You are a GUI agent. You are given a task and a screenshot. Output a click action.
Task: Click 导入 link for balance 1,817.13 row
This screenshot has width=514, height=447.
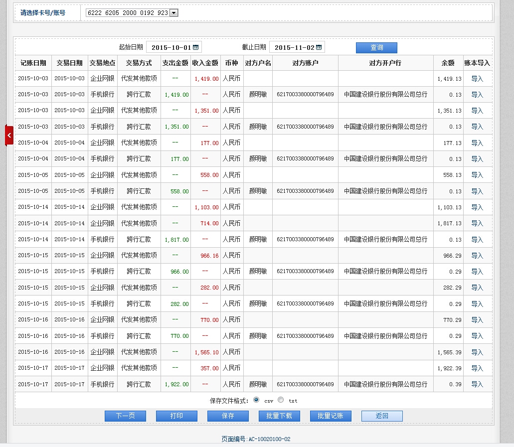click(477, 223)
